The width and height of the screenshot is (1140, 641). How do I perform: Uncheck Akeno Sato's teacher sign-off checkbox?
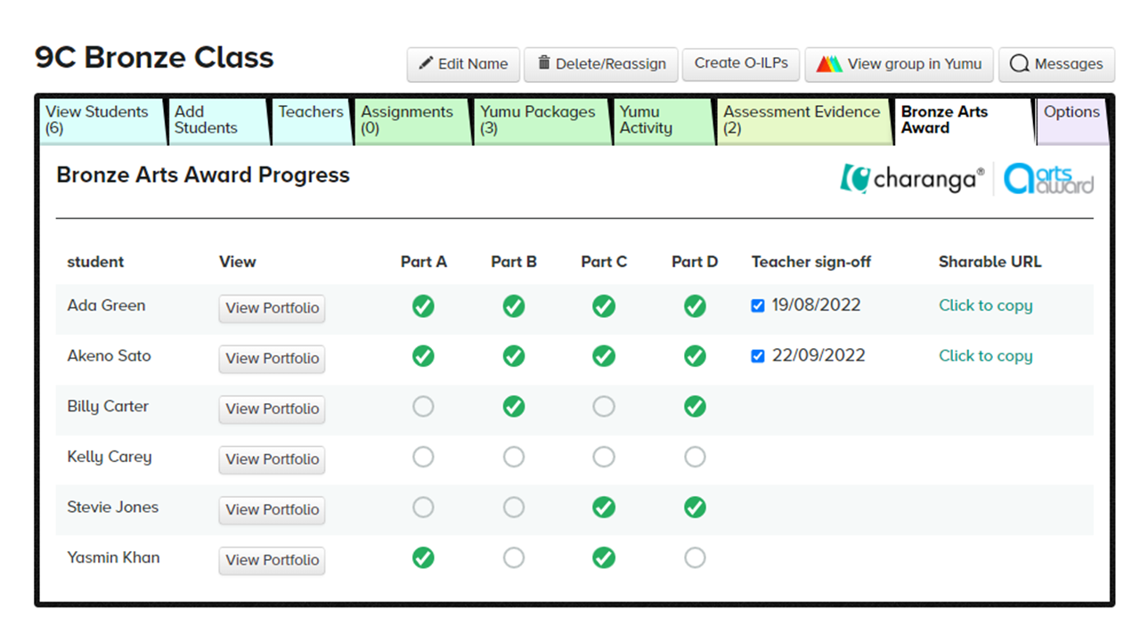point(758,356)
